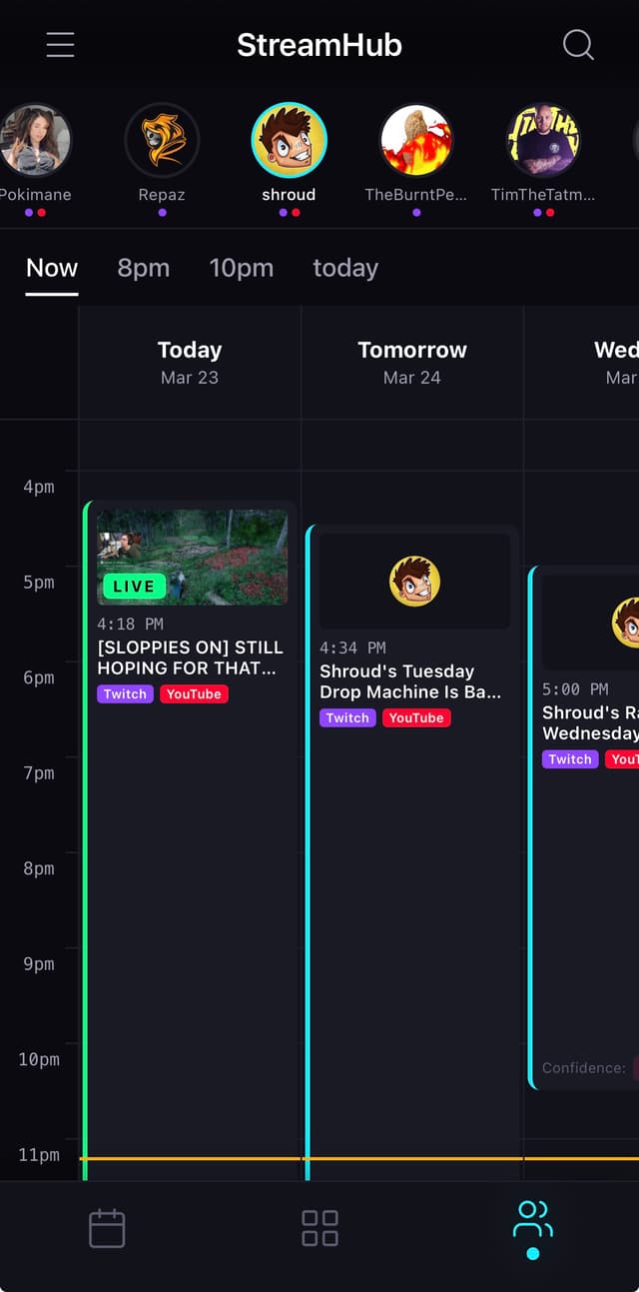The height and width of the screenshot is (1292, 639).
Task: Switch to the 10pm tab
Action: pyautogui.click(x=242, y=267)
